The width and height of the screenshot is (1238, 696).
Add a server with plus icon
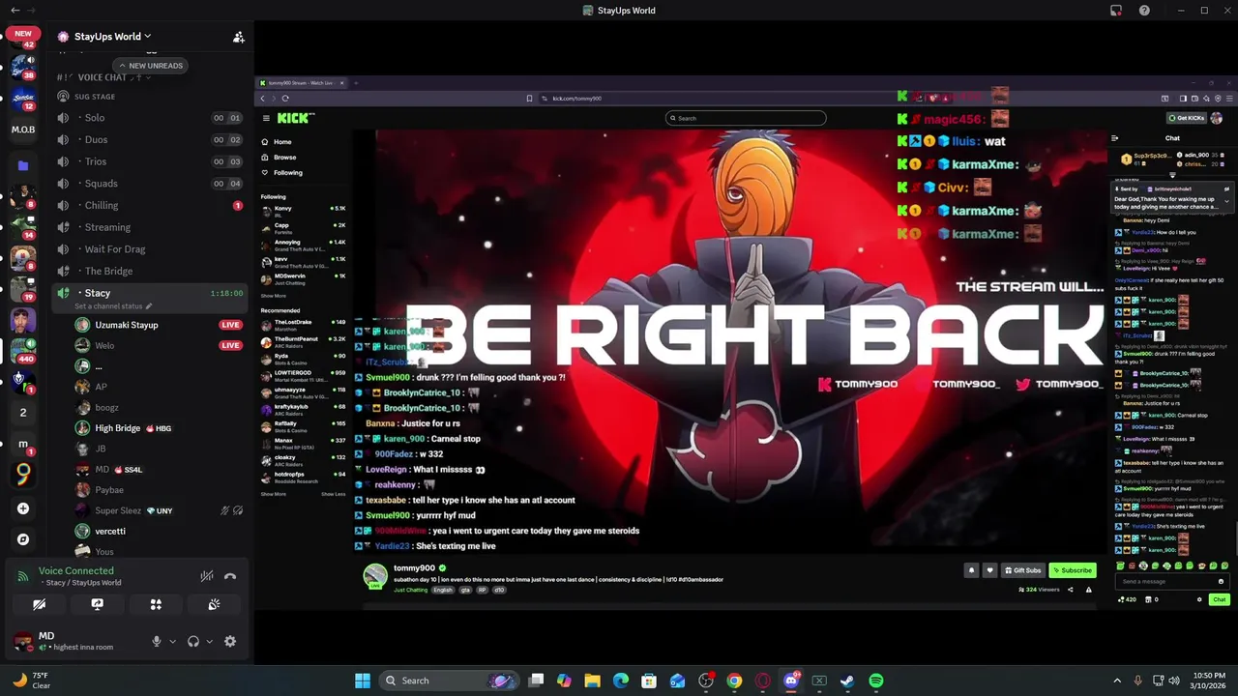tap(23, 508)
